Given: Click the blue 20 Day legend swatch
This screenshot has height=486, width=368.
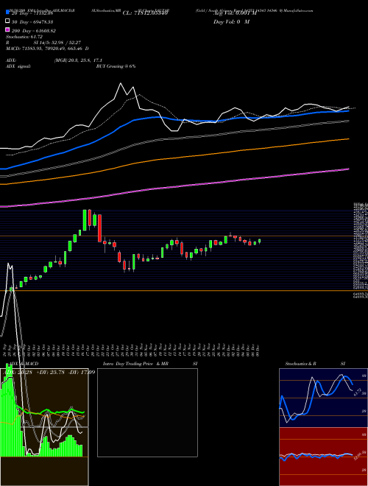Looking at the screenshot, I should 7,13.
